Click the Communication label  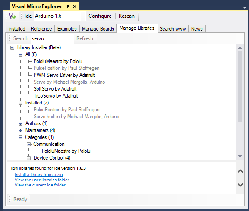coord(49,144)
